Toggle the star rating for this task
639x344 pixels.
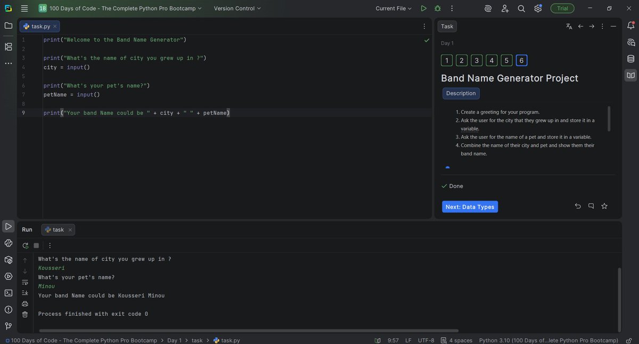[604, 206]
